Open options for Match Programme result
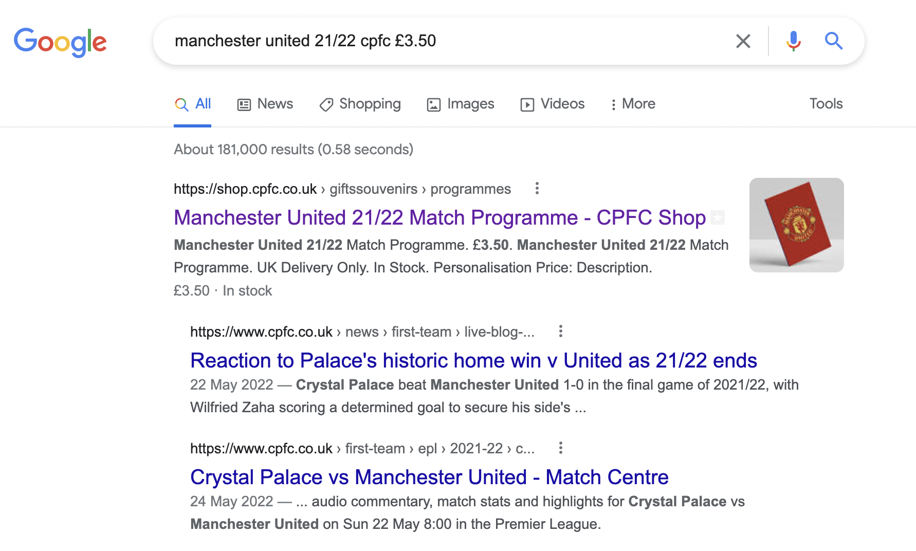 (537, 189)
